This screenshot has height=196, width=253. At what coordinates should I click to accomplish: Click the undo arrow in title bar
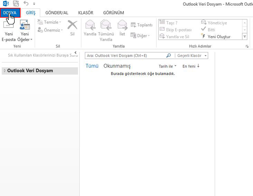pos(26,4)
